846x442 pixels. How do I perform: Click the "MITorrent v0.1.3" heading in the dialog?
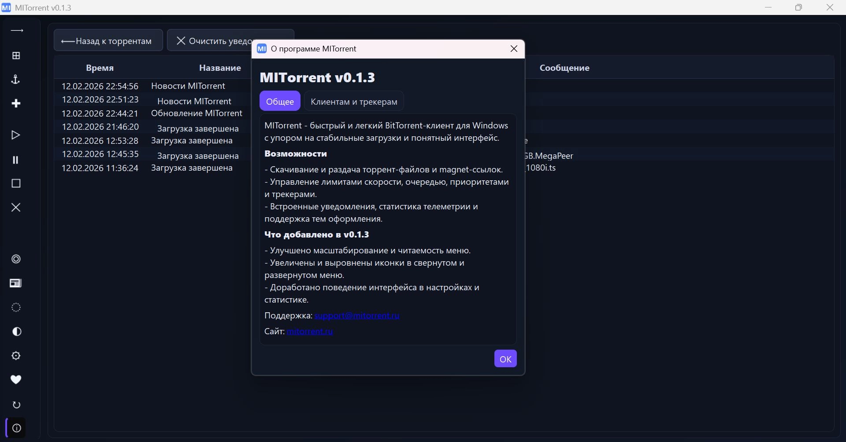pos(317,77)
